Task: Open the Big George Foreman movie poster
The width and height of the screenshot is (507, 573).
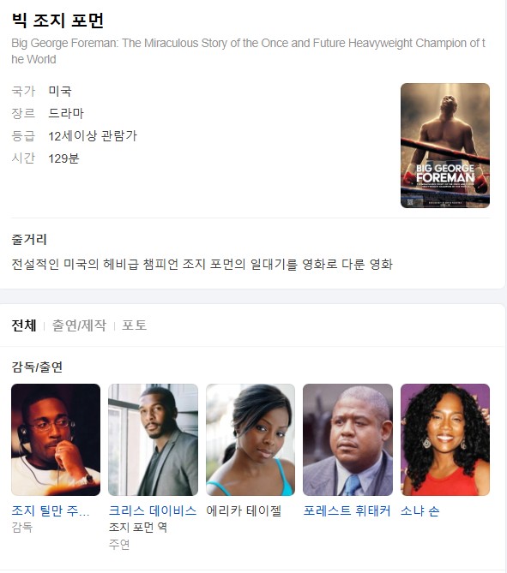Action: click(x=444, y=146)
